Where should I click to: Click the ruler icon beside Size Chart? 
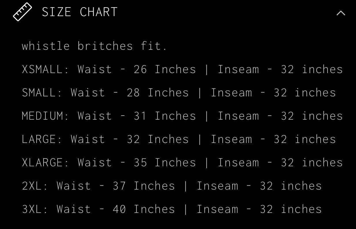[22, 12]
